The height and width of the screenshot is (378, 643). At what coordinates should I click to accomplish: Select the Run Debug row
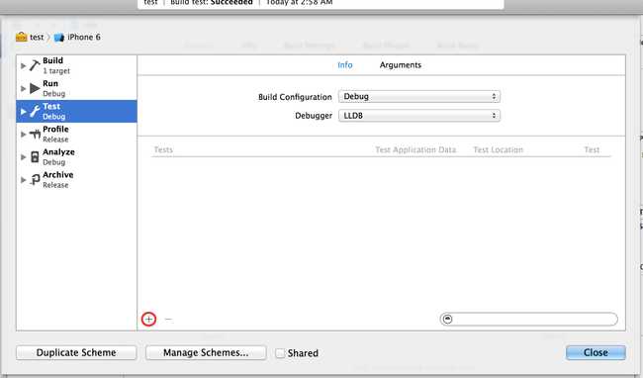point(77,88)
